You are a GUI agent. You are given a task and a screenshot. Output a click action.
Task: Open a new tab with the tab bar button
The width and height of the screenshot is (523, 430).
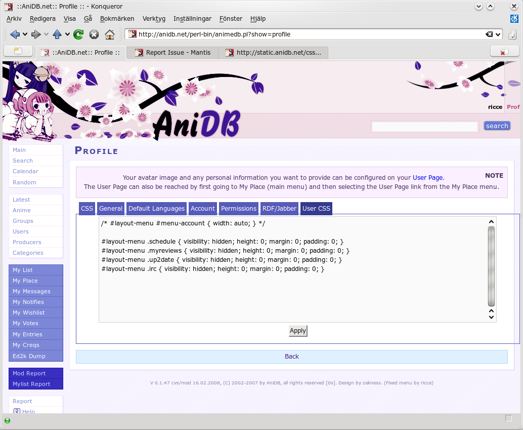tap(18, 52)
